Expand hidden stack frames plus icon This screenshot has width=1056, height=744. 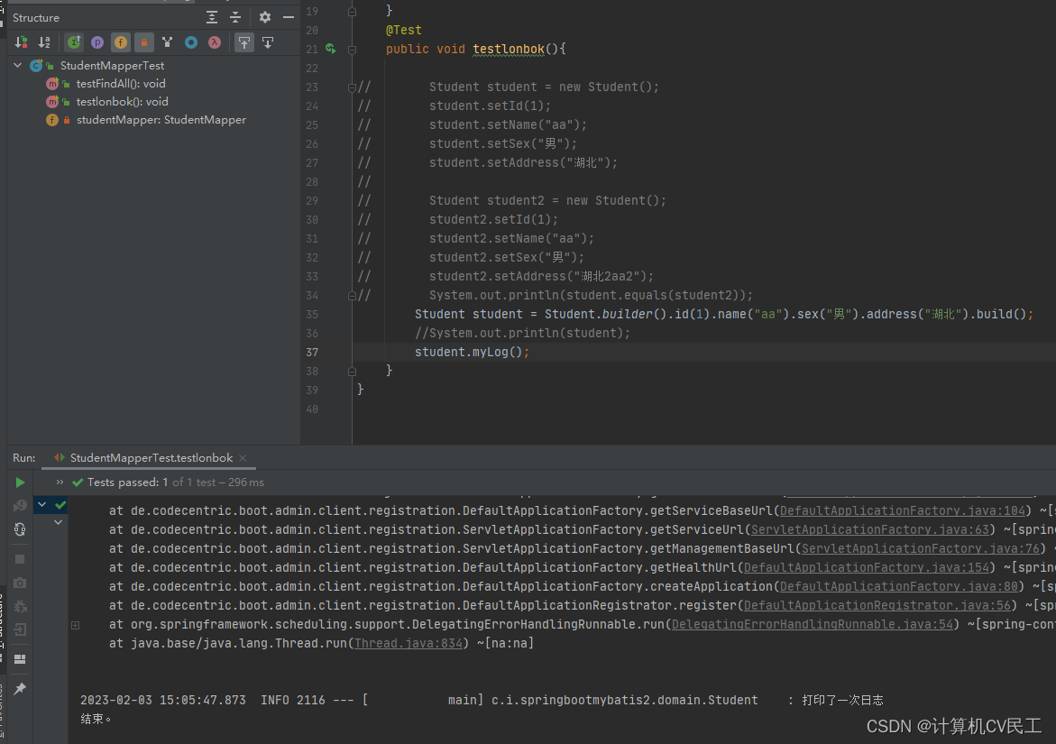(76, 625)
